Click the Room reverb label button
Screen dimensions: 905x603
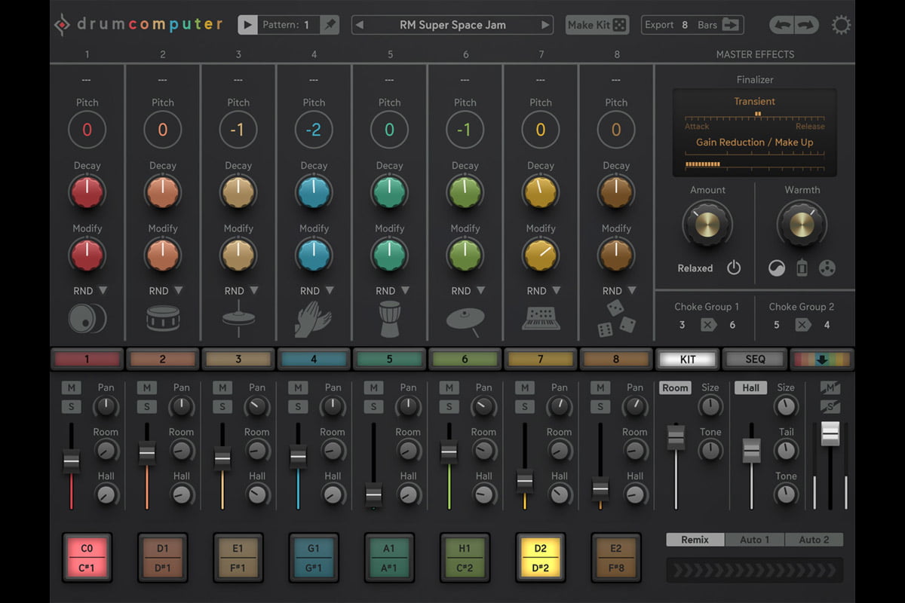pos(675,387)
